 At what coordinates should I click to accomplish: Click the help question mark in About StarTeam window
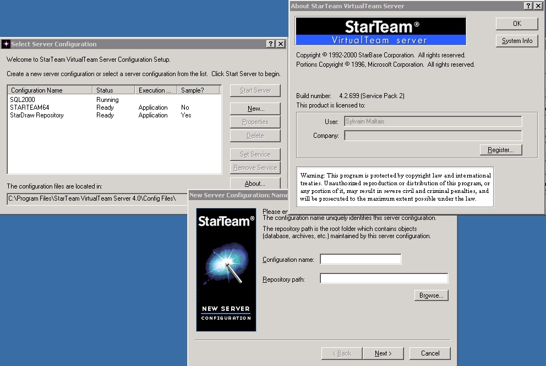(528, 6)
